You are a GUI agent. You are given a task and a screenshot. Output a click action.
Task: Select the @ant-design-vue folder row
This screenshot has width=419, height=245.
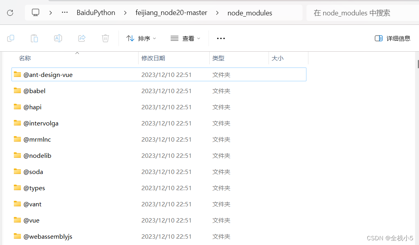159,75
